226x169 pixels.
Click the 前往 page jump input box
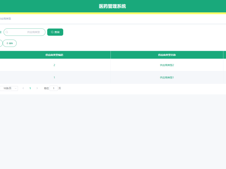coord(54,88)
